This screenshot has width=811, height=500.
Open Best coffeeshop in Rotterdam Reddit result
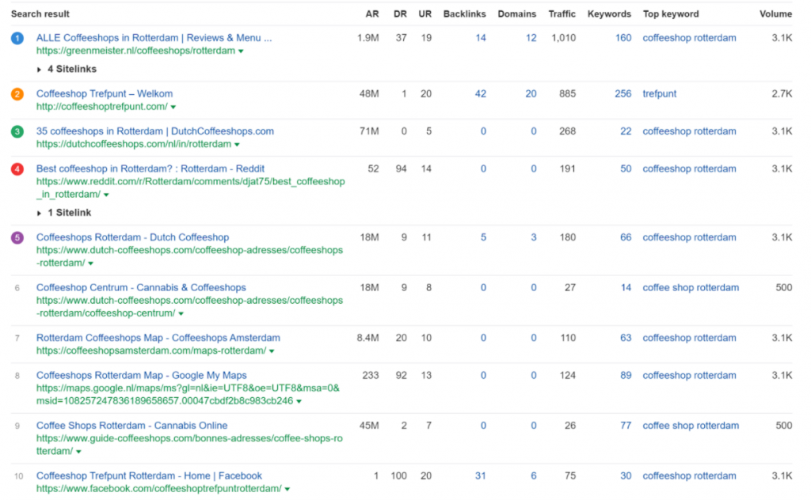point(150,169)
